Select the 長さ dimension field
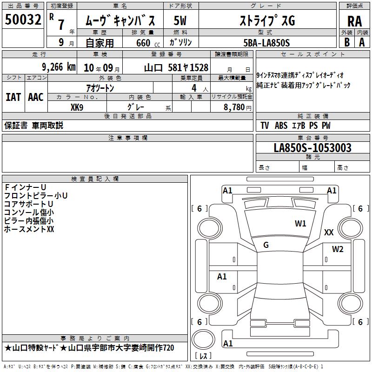Screen dimensions: 372x372 [278, 166]
